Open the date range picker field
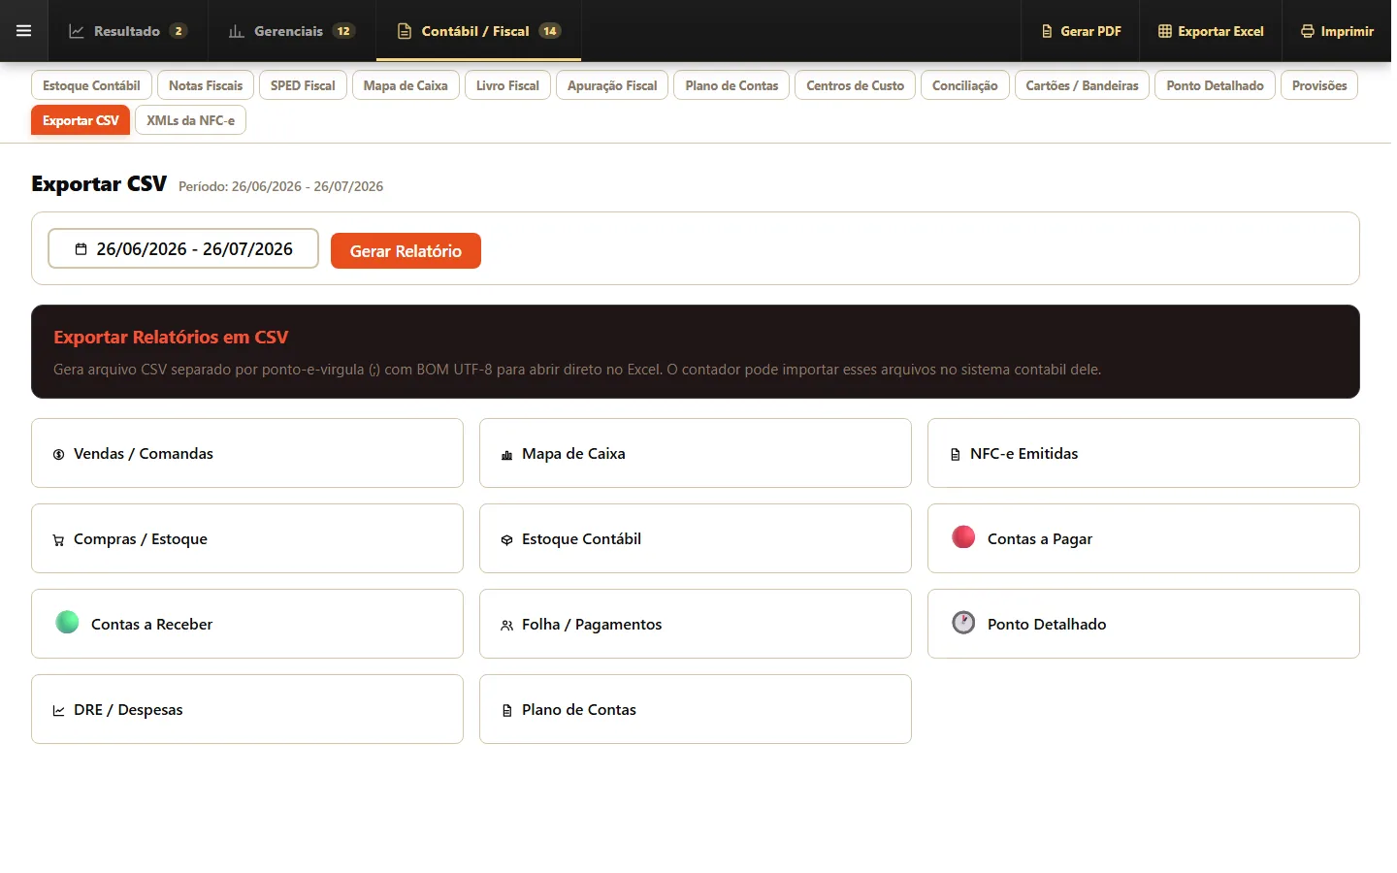 [x=183, y=248]
